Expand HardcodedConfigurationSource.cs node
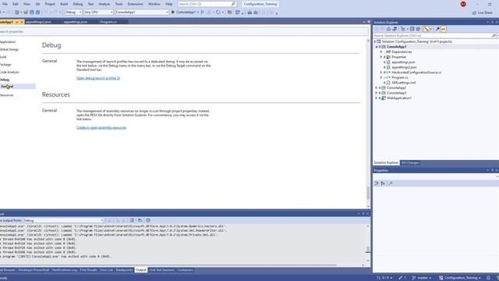Image resolution: width=499 pixels, height=281 pixels. (x=381, y=73)
